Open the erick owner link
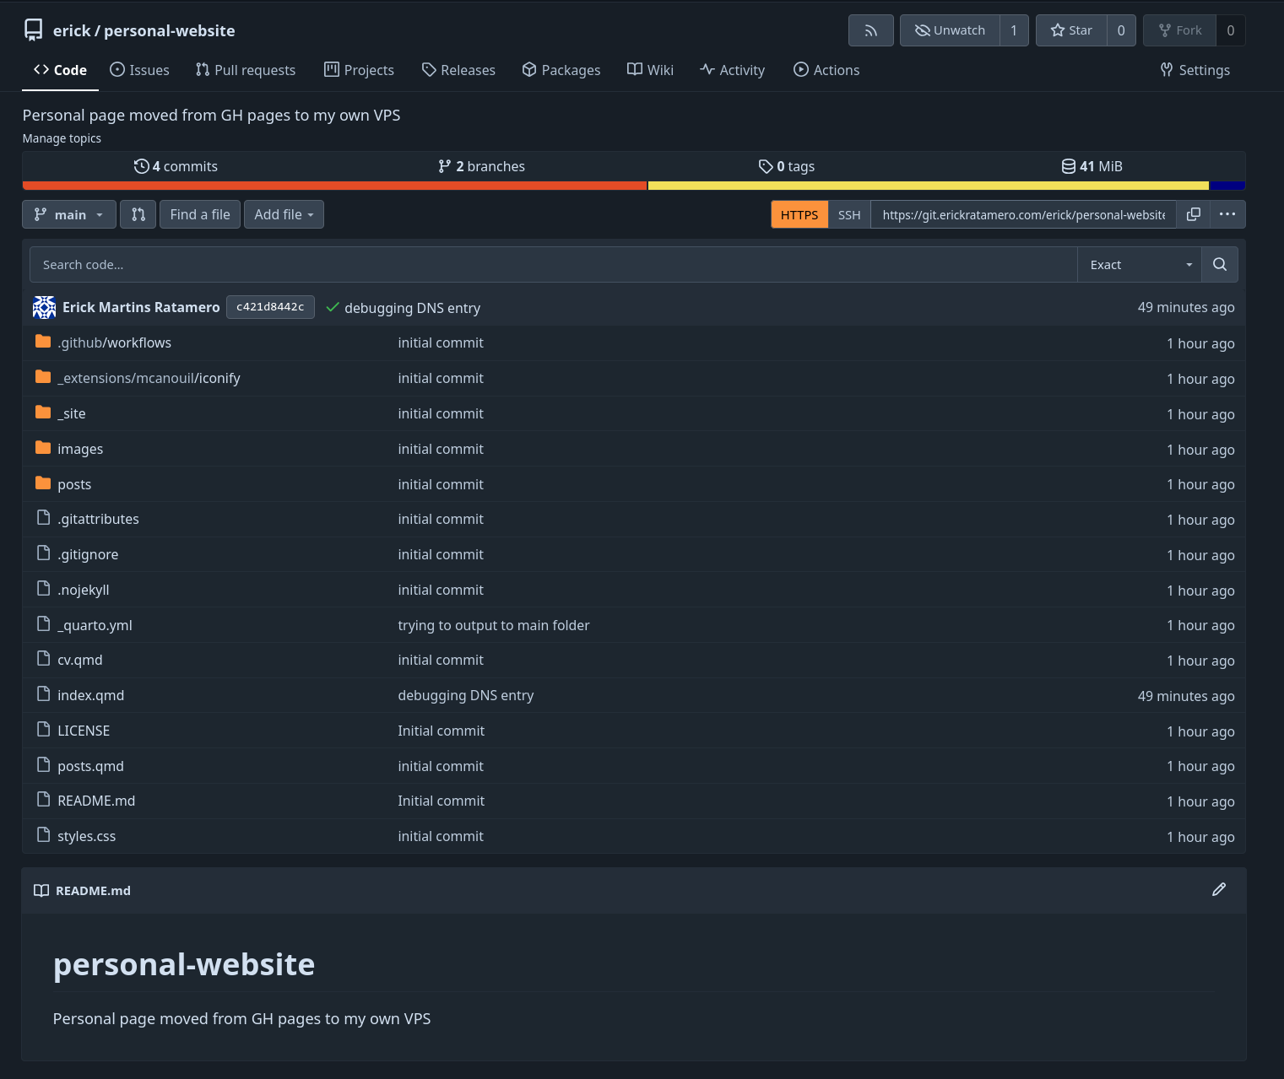Image resolution: width=1284 pixels, height=1079 pixels. click(72, 30)
